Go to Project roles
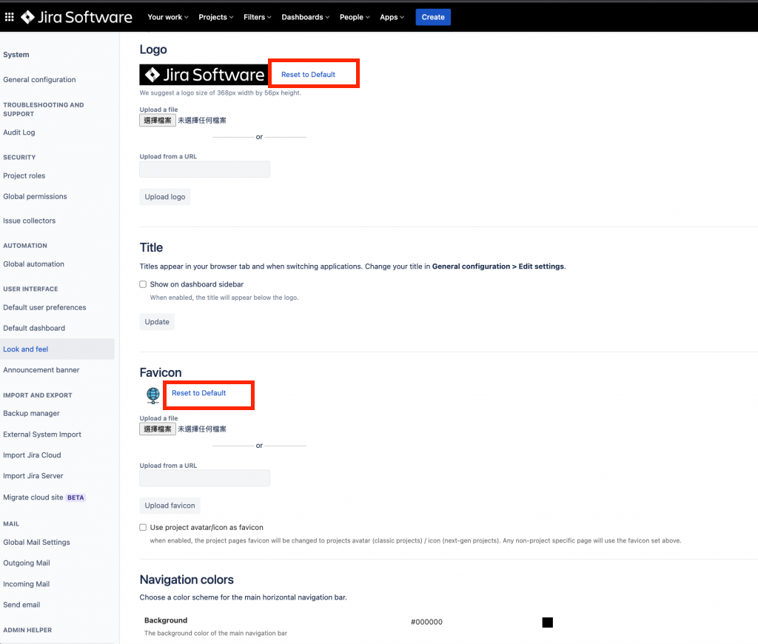Screen dimensions: 758x644 point(24,176)
